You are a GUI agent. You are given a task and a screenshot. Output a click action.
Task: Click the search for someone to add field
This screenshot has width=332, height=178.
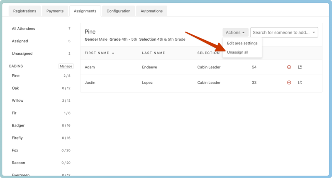tap(280, 32)
